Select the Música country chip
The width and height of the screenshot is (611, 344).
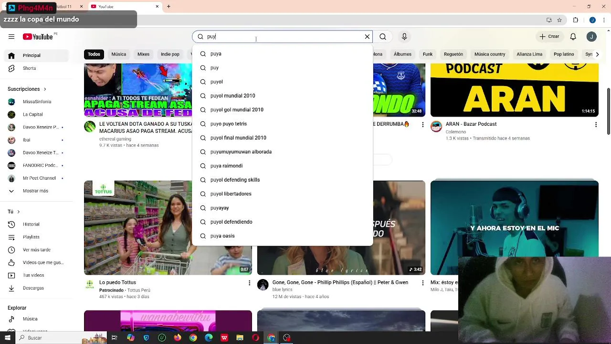[x=490, y=54]
